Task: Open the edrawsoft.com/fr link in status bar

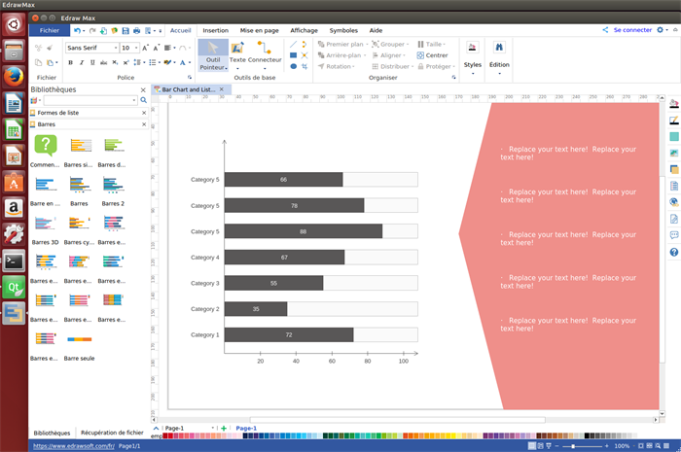Action: point(74,446)
